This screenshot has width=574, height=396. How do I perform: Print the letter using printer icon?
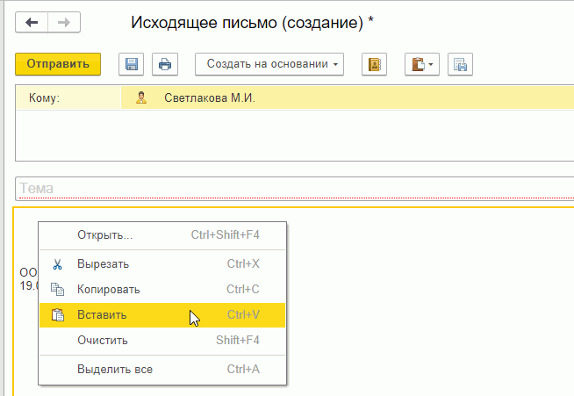(x=165, y=64)
